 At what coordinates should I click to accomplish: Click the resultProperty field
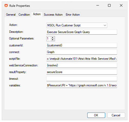[82, 72]
